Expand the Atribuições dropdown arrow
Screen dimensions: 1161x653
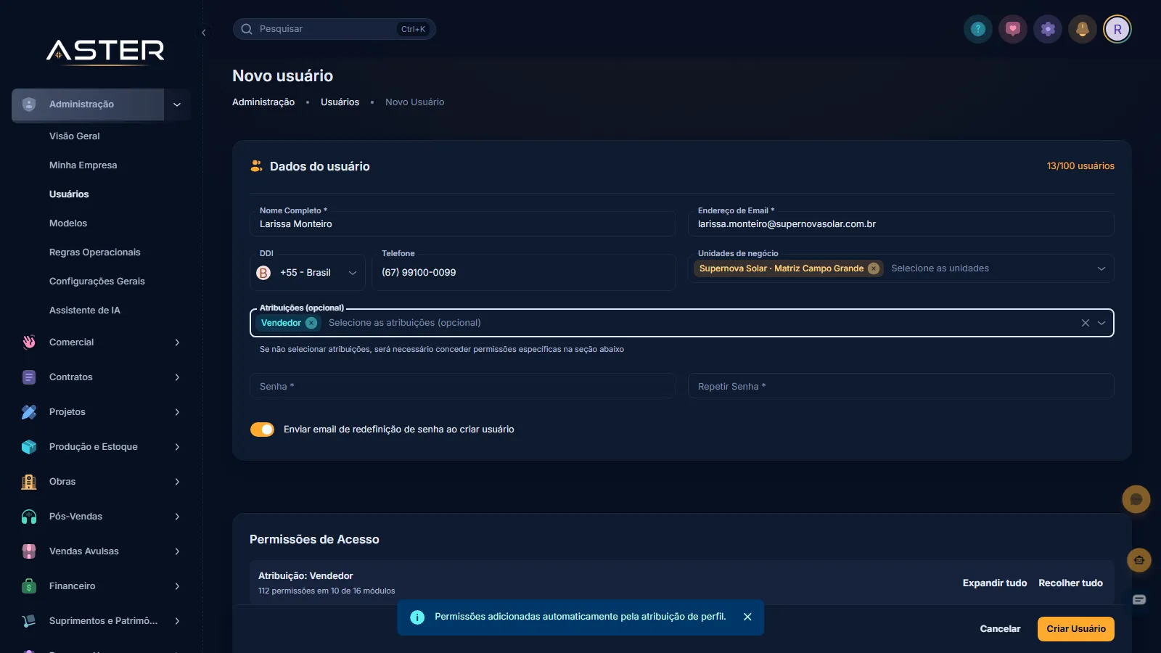click(1101, 323)
